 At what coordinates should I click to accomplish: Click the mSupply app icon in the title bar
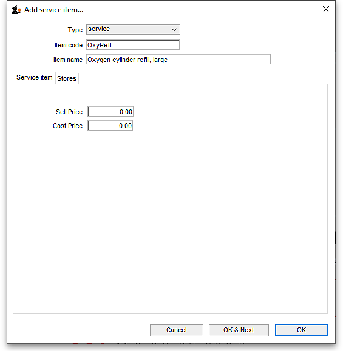coord(16,10)
